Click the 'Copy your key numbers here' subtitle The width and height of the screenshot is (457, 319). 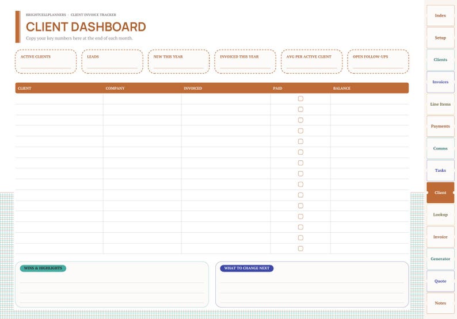pyautogui.click(x=79, y=38)
